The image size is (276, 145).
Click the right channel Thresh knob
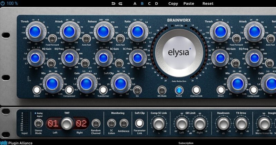click(220, 31)
